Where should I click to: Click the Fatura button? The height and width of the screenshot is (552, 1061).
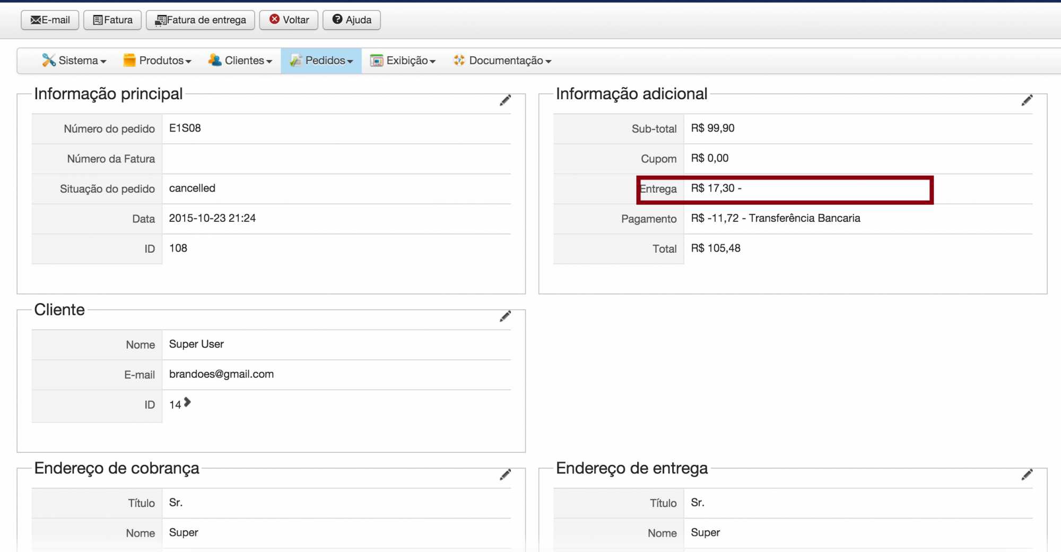pyautogui.click(x=112, y=20)
